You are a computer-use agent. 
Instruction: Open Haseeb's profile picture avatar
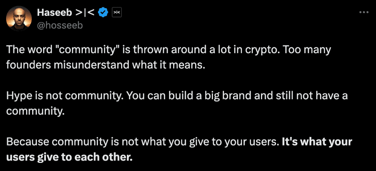click(x=19, y=19)
